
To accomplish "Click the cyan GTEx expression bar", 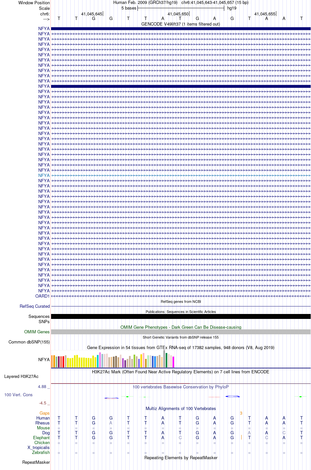I will click(98, 361).
